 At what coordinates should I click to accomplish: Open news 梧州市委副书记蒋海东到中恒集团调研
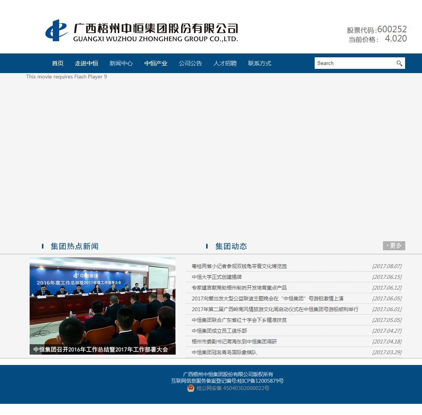tap(234, 342)
